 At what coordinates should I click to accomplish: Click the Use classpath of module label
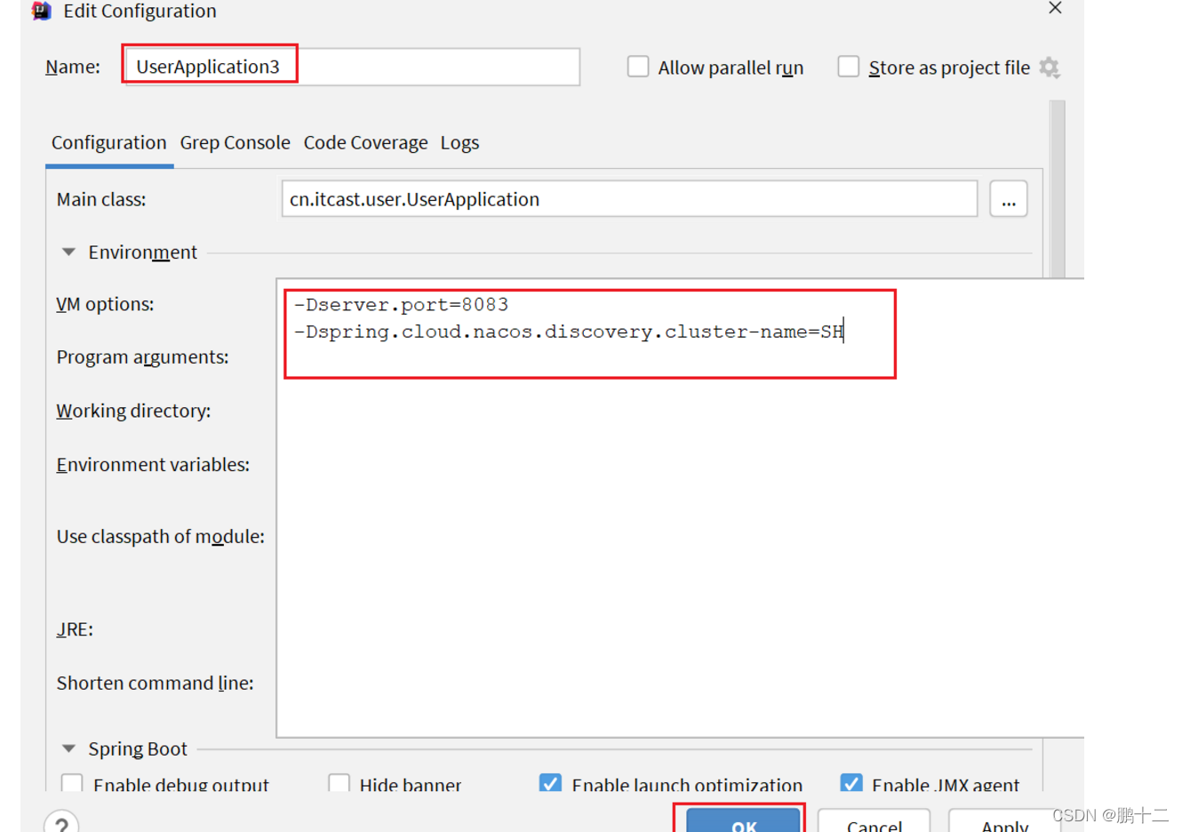[161, 537]
